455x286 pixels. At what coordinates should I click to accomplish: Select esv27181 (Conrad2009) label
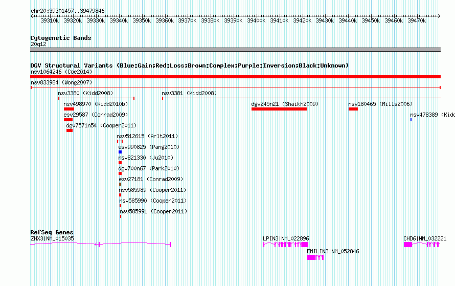tap(151, 179)
